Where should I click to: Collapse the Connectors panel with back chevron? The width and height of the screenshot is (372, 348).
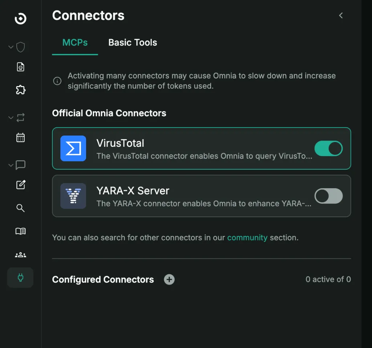point(341,16)
